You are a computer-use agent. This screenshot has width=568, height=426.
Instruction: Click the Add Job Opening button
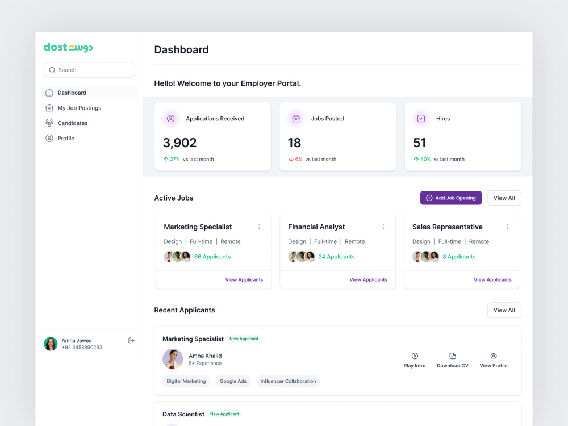(451, 198)
